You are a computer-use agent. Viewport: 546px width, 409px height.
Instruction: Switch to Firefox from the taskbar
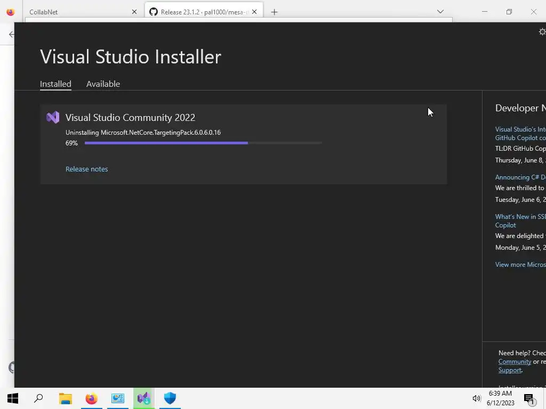pos(91,398)
